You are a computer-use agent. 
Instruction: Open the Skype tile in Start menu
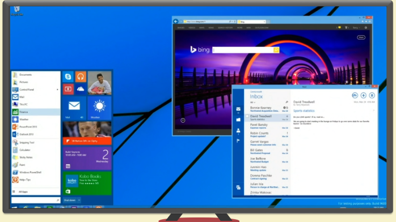(x=68, y=76)
